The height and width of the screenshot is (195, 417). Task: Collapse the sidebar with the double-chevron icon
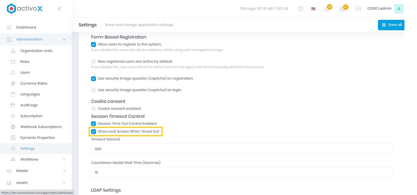tap(60, 9)
